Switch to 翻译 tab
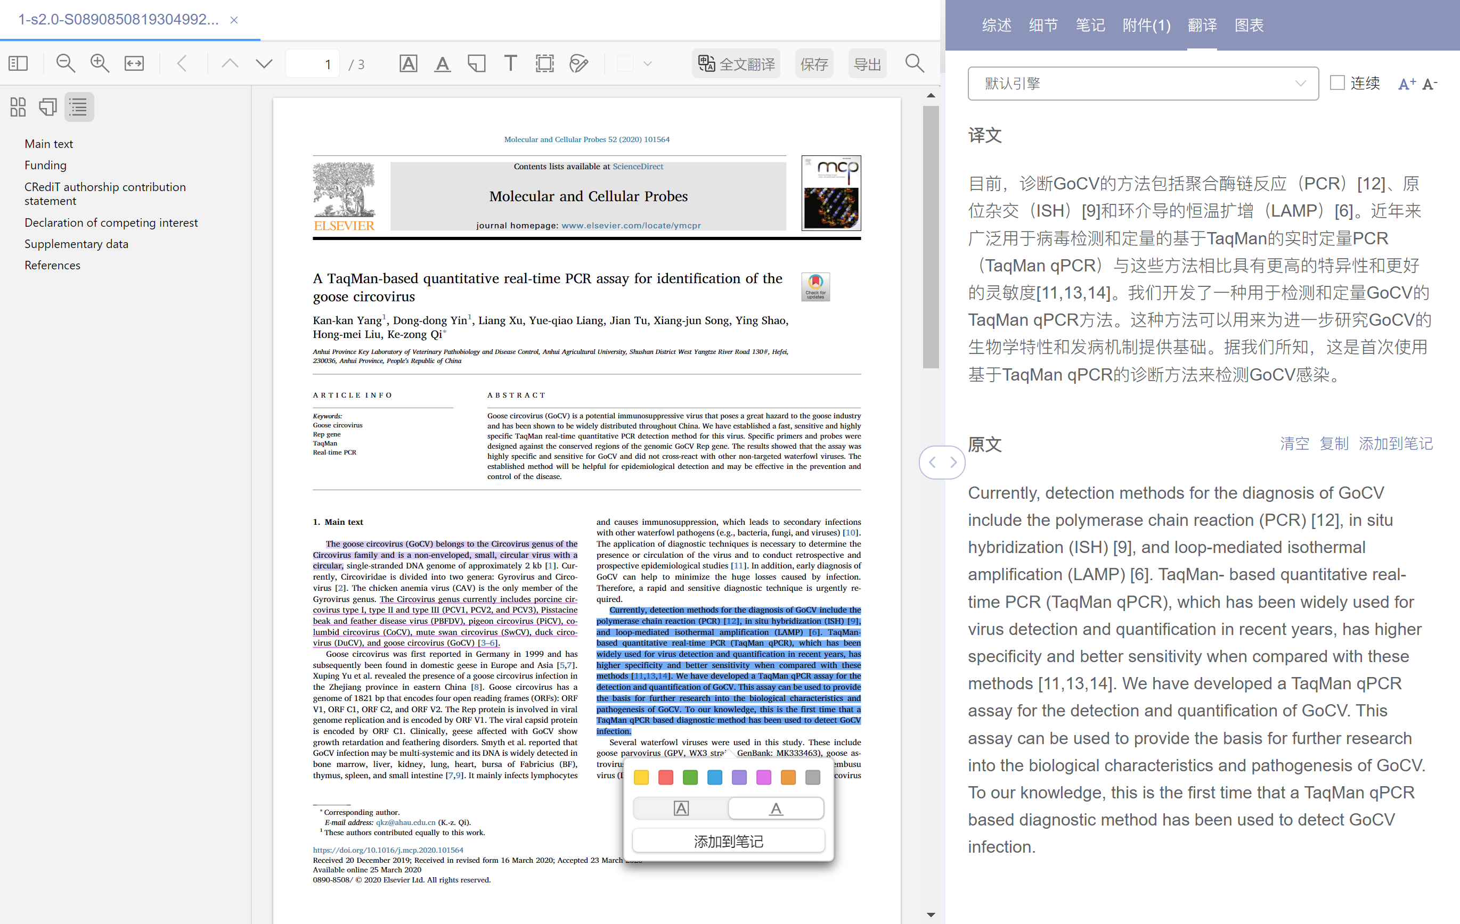Screen dimensions: 1460x924 [x=1202, y=26]
